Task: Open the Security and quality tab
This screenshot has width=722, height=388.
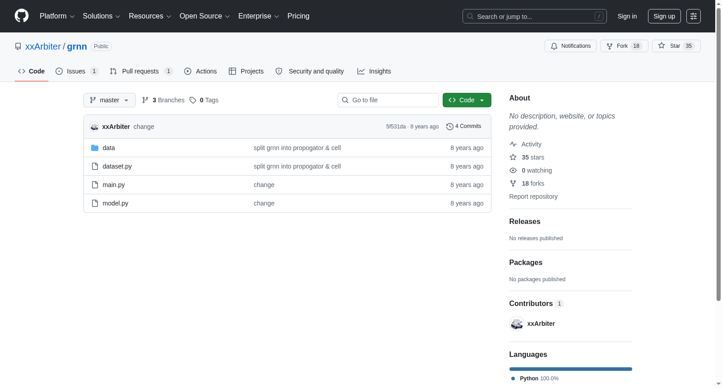Action: coord(310,71)
